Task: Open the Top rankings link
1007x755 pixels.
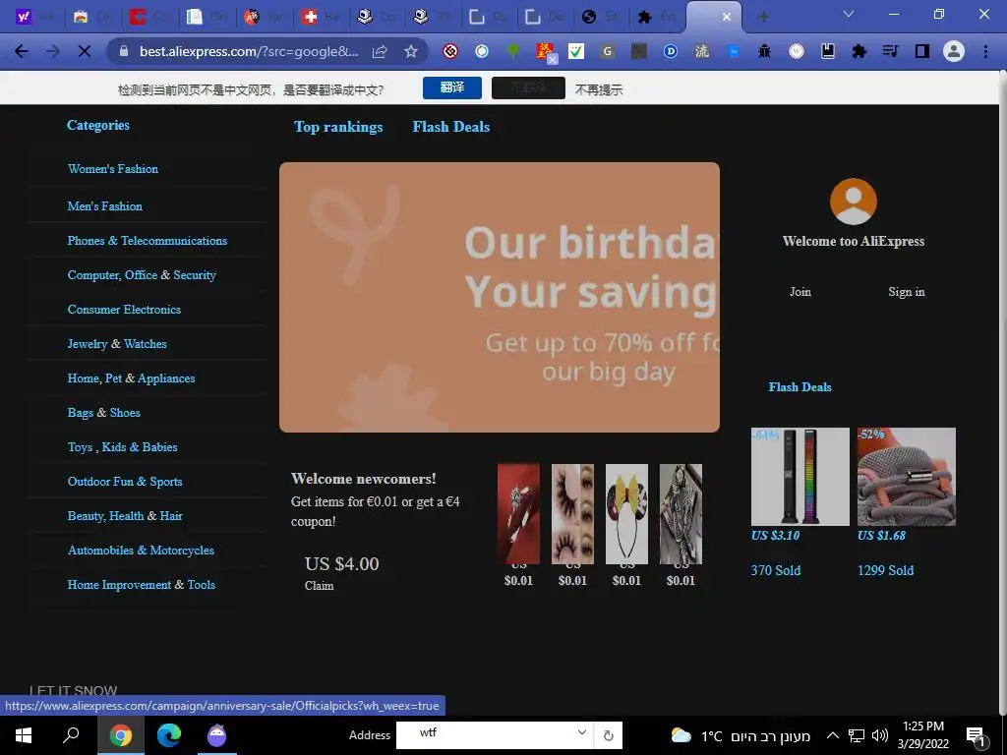Action: pos(338,127)
